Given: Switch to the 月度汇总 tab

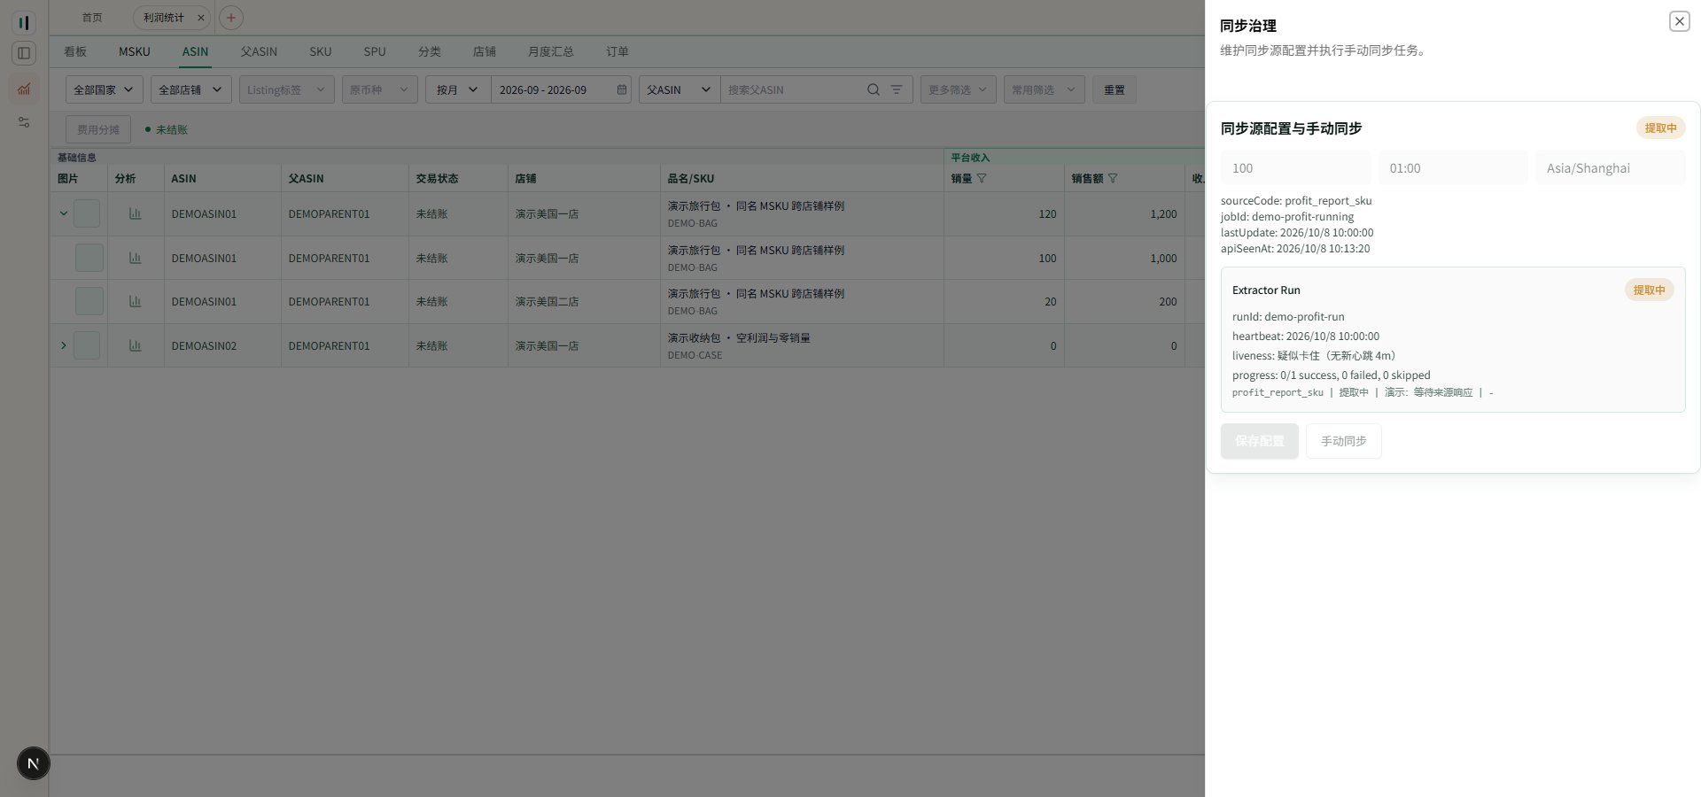Looking at the screenshot, I should click(550, 51).
